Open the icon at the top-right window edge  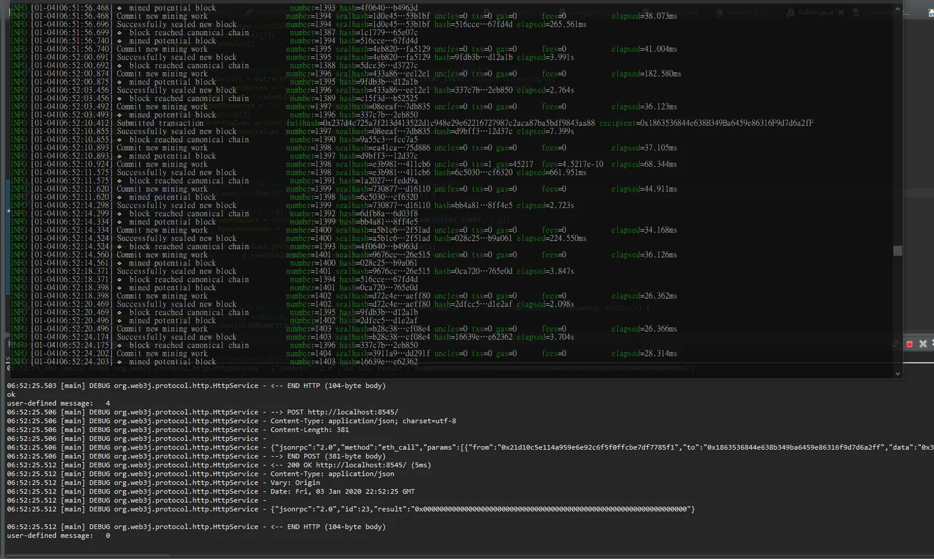pyautogui.click(x=931, y=13)
